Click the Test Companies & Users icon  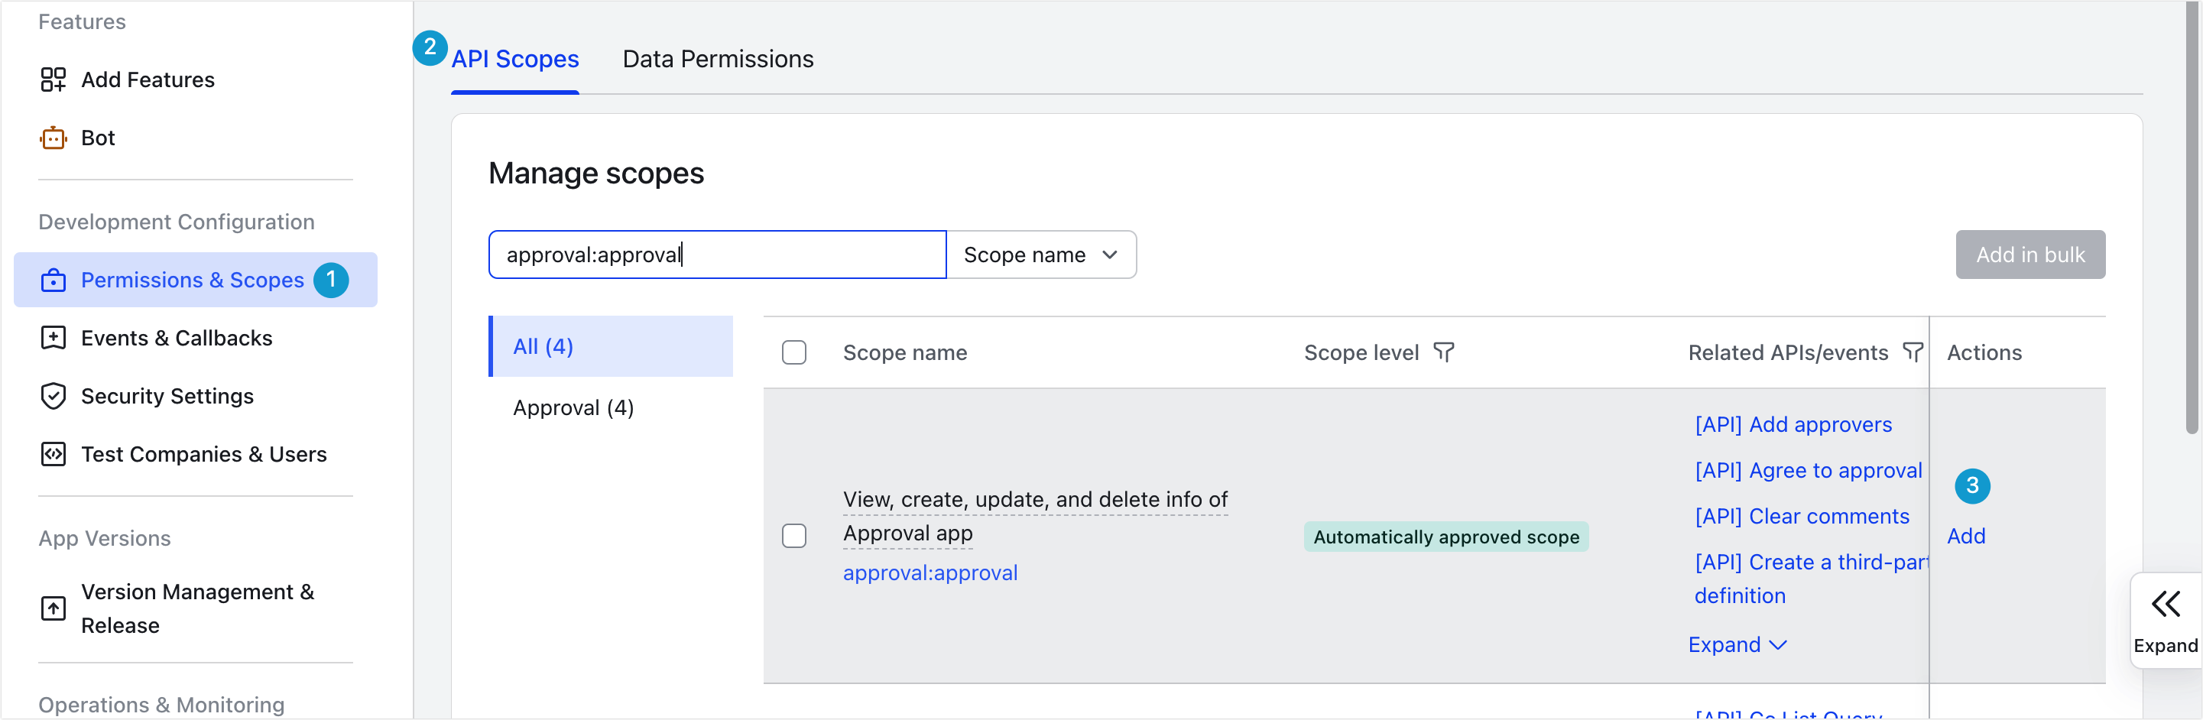(x=53, y=454)
